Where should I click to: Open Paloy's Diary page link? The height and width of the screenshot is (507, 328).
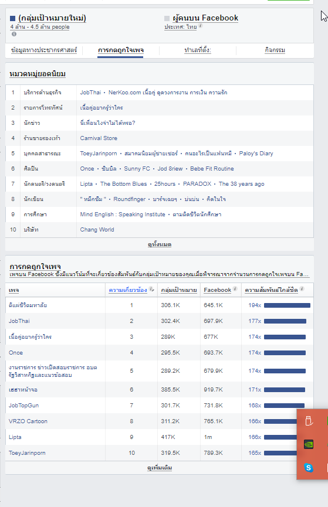[256, 153]
